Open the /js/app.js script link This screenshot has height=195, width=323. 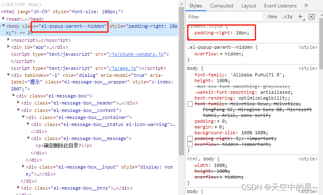123,69
